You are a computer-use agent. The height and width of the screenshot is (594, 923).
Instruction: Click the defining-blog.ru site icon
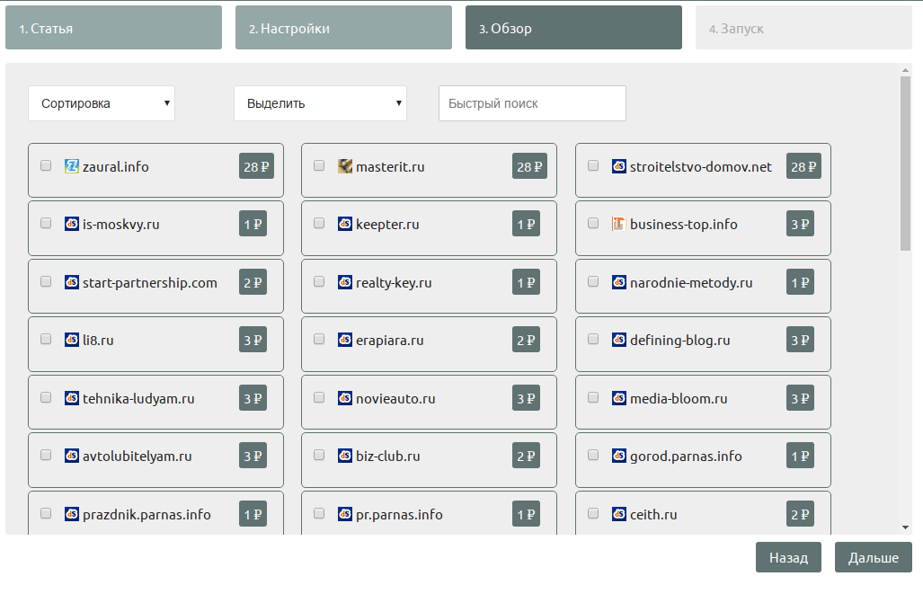[x=618, y=341]
